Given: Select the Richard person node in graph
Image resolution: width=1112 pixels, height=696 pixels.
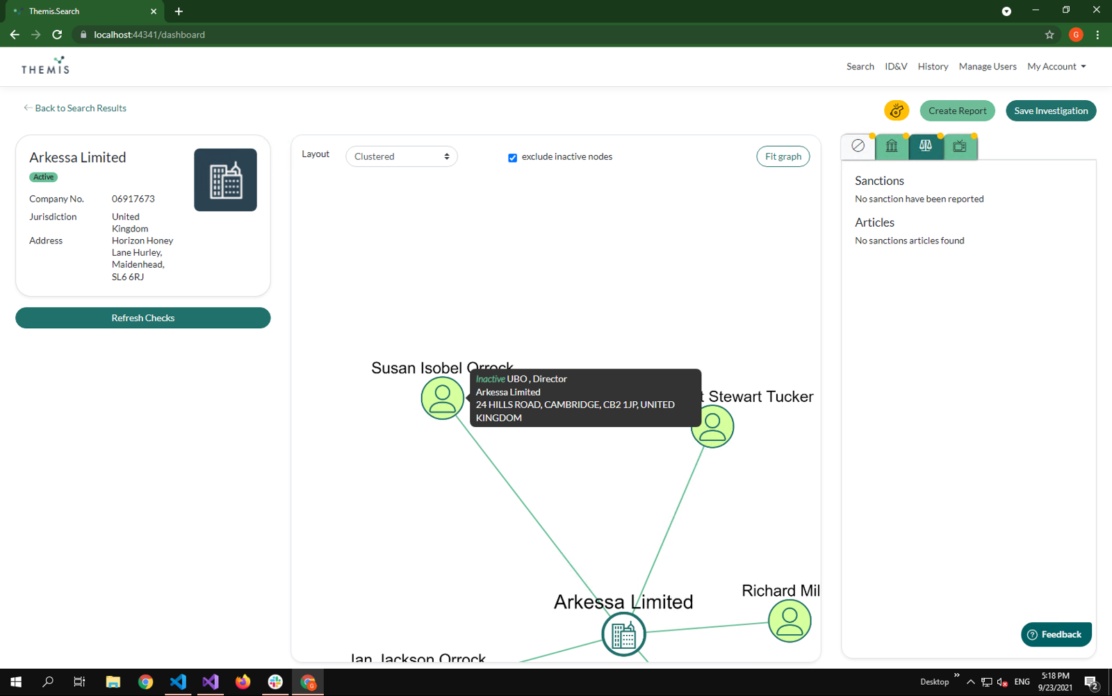Looking at the screenshot, I should [x=789, y=621].
